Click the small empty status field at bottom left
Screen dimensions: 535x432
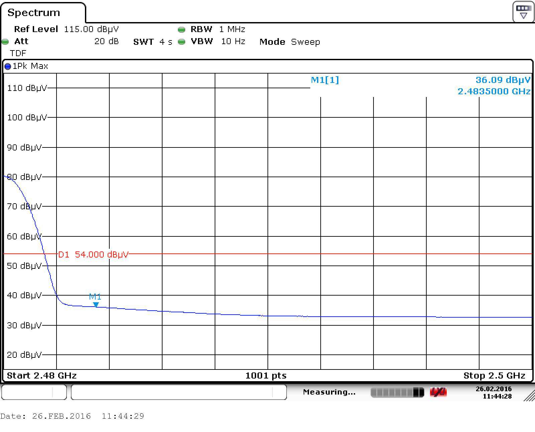(34, 392)
